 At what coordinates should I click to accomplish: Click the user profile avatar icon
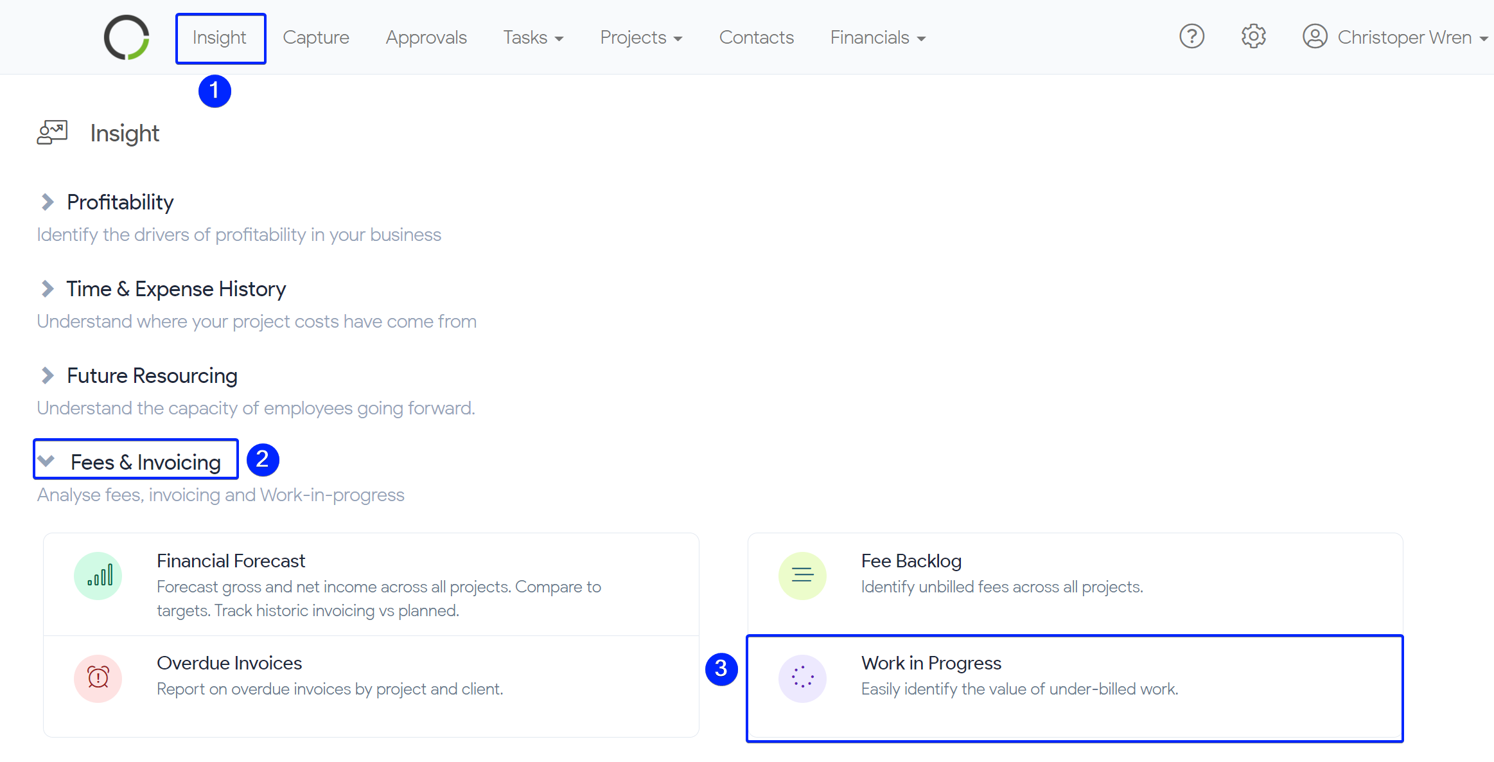(1315, 37)
